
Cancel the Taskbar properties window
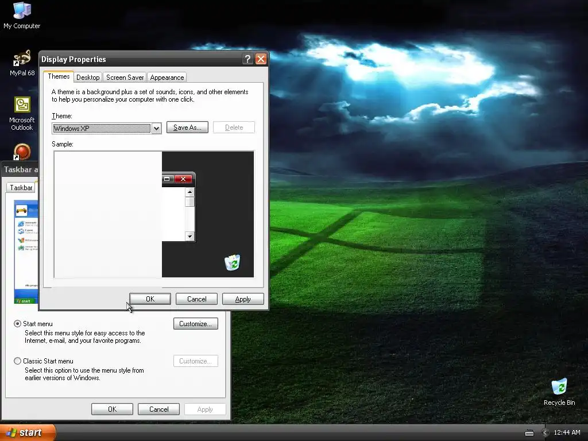158,409
